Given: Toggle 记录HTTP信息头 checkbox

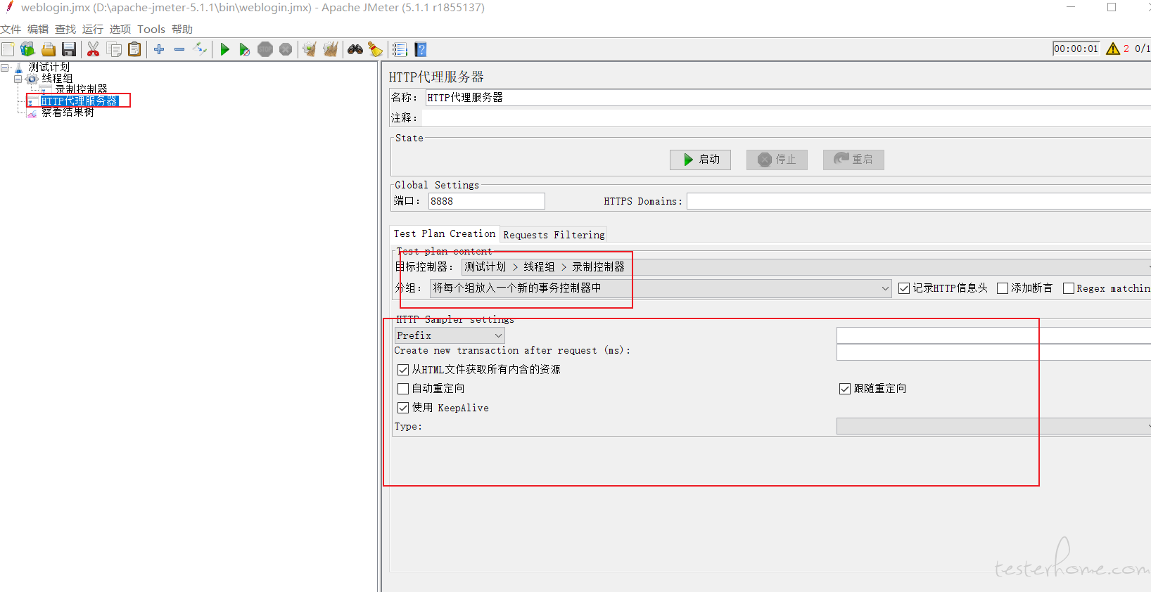Looking at the screenshot, I should point(904,288).
